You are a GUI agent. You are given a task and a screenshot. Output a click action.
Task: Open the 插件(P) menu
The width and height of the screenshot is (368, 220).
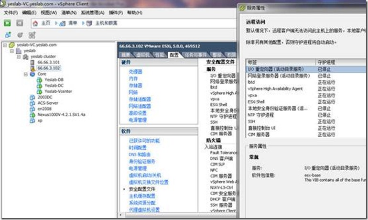116,13
